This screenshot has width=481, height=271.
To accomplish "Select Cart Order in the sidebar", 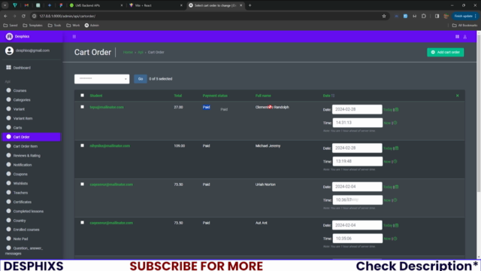I will point(32,137).
